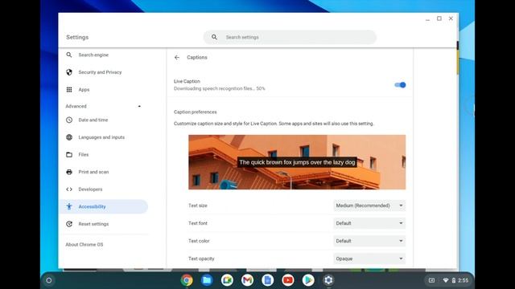Select Reset settings in the sidebar
The image size is (515, 289).
pyautogui.click(x=103, y=224)
